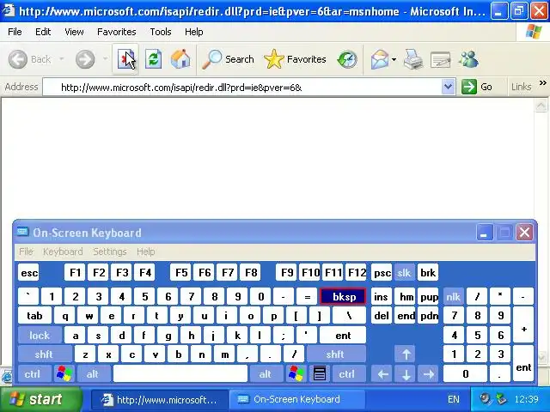Click the left Windows logo key
This screenshot has height=412, width=550.
64,373
